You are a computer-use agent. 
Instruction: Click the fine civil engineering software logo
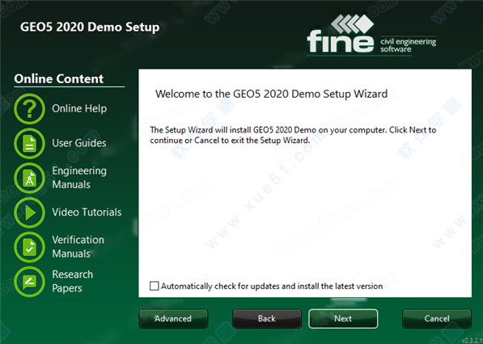(371, 35)
